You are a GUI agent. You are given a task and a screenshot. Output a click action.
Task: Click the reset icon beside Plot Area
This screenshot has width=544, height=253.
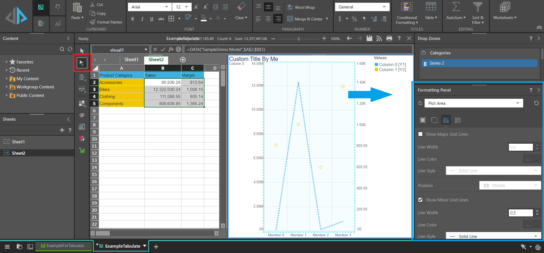(536, 103)
